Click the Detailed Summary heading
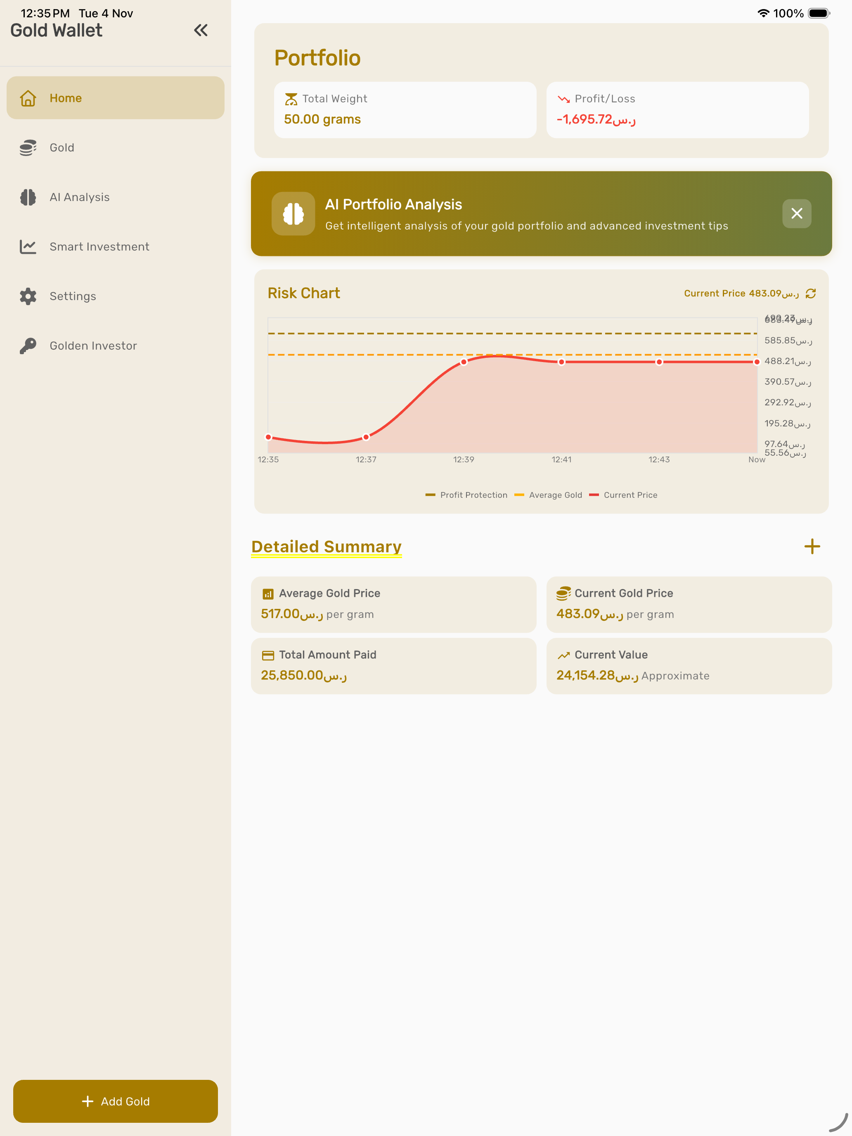 326,547
